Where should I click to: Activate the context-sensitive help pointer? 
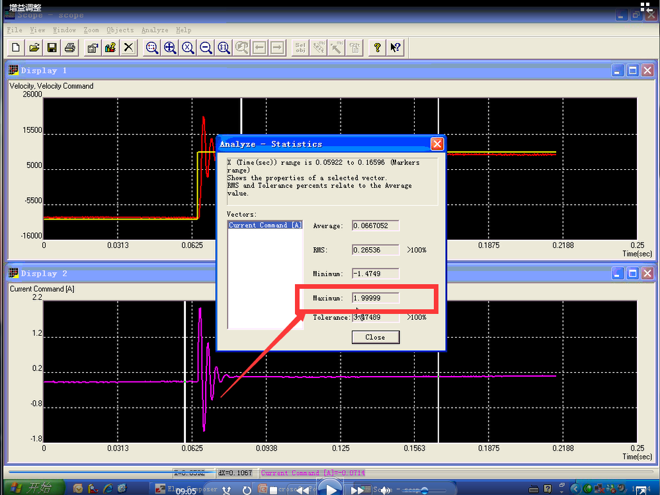[395, 47]
